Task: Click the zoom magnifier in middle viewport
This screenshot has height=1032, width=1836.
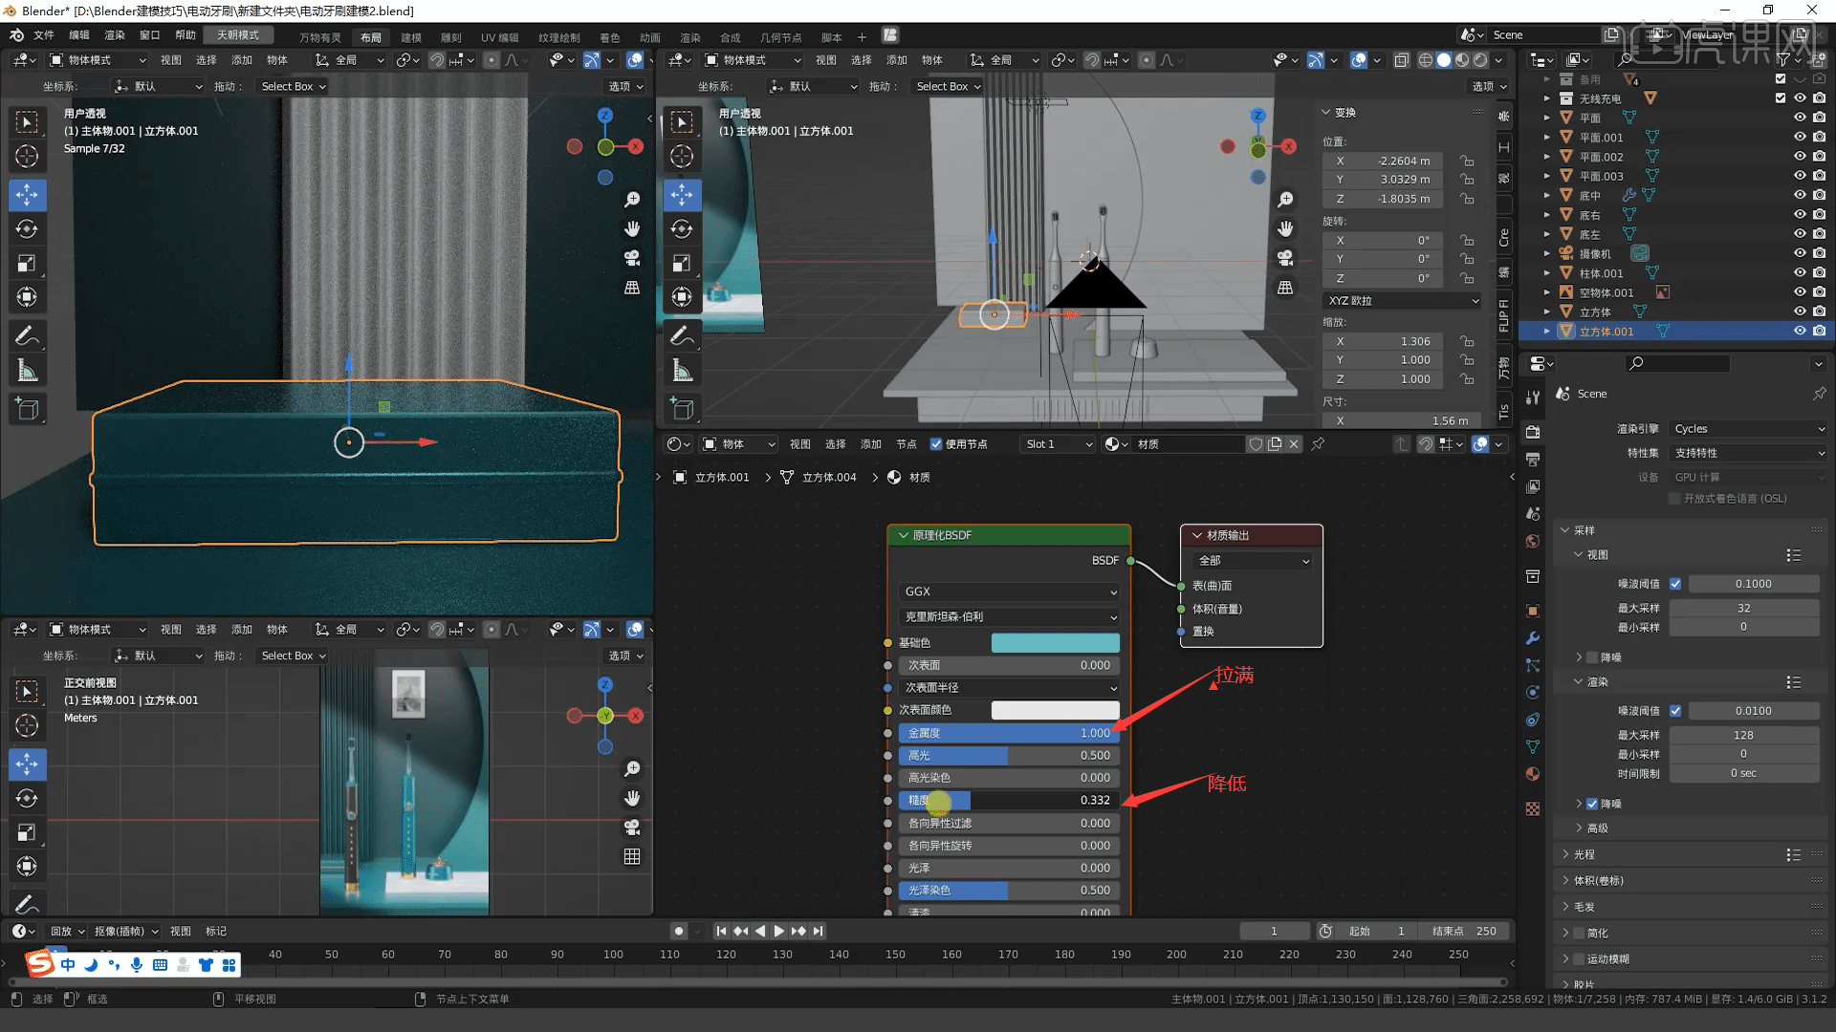Action: pyautogui.click(x=1285, y=199)
